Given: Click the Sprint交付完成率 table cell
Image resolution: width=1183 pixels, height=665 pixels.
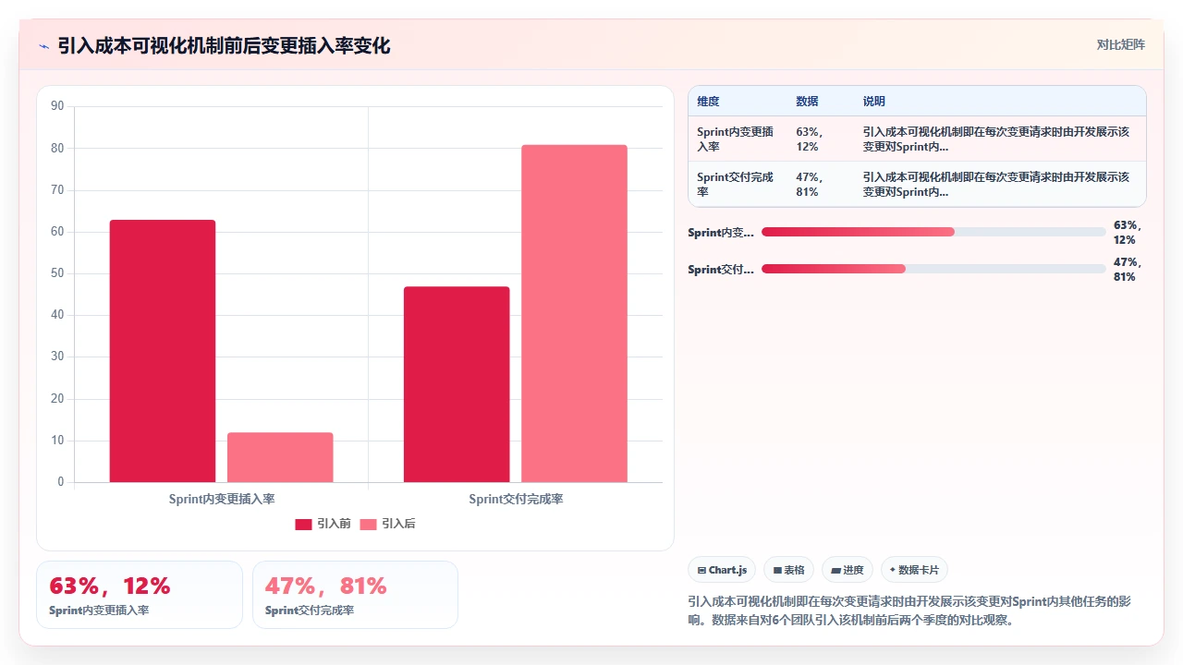Looking at the screenshot, I should pyautogui.click(x=737, y=185).
